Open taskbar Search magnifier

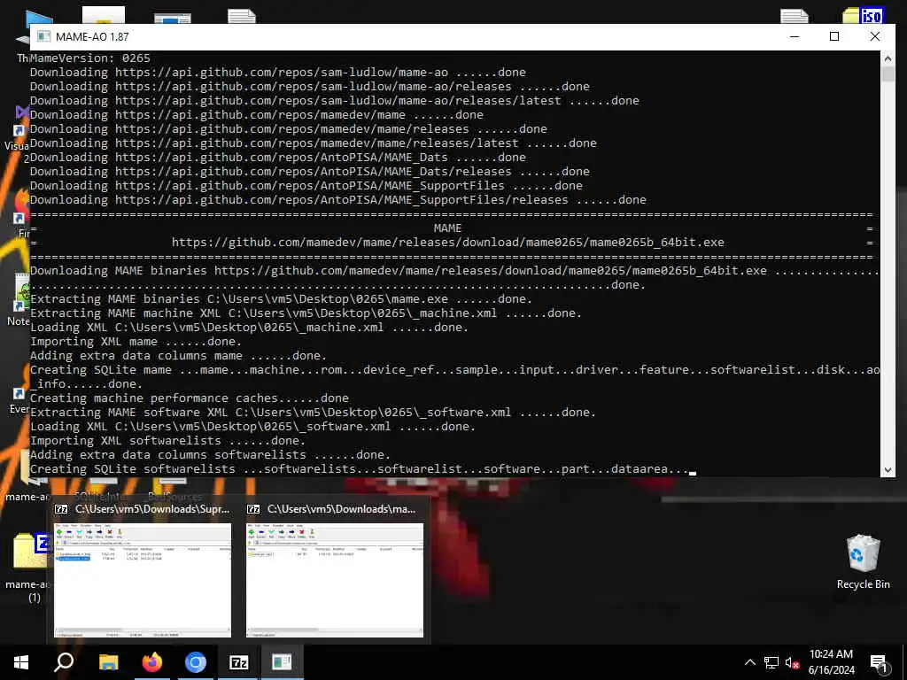point(64,662)
